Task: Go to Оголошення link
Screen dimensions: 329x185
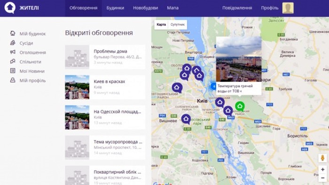Action: point(33,52)
